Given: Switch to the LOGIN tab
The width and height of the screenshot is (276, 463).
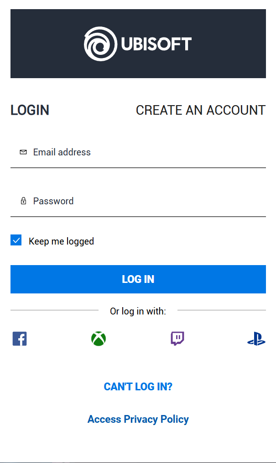Looking at the screenshot, I should pyautogui.click(x=30, y=110).
